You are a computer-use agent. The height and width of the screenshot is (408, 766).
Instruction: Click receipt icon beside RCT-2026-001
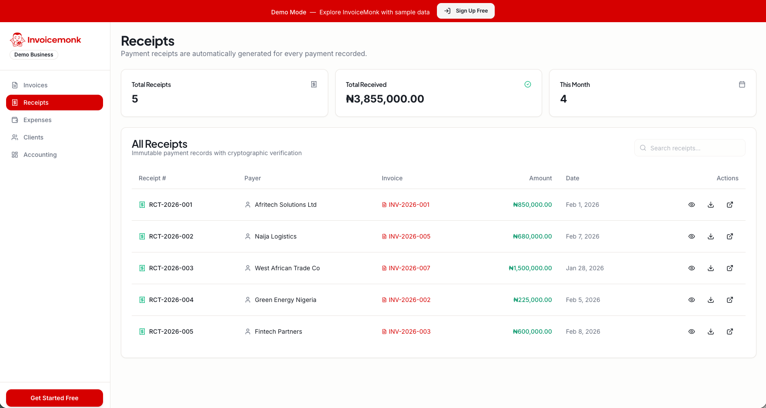[142, 205]
